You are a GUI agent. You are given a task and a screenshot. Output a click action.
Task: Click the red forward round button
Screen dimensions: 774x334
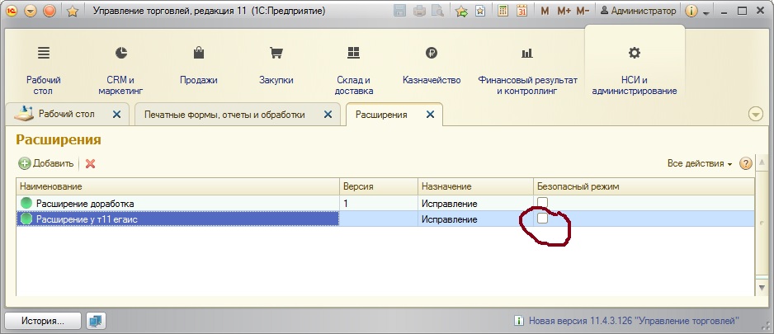[x=50, y=11]
